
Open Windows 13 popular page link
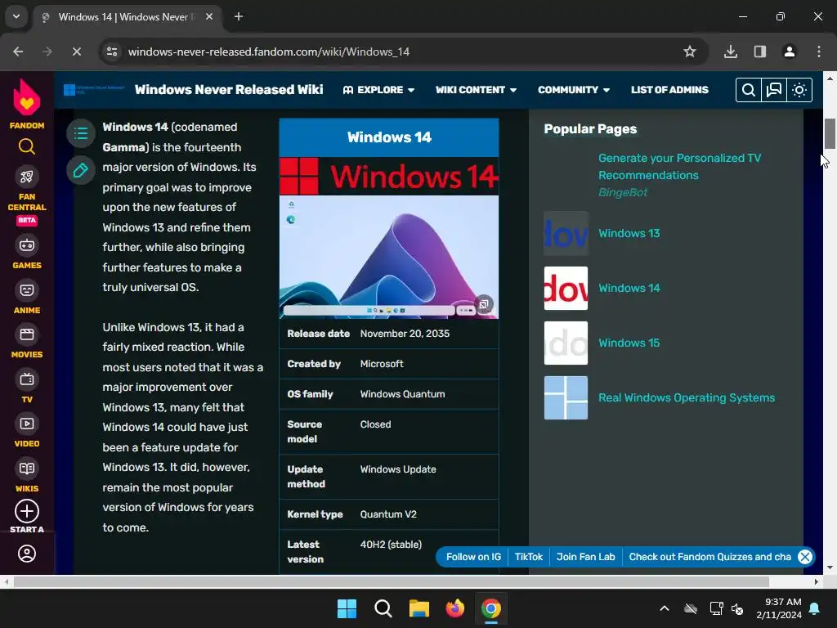[x=629, y=233]
